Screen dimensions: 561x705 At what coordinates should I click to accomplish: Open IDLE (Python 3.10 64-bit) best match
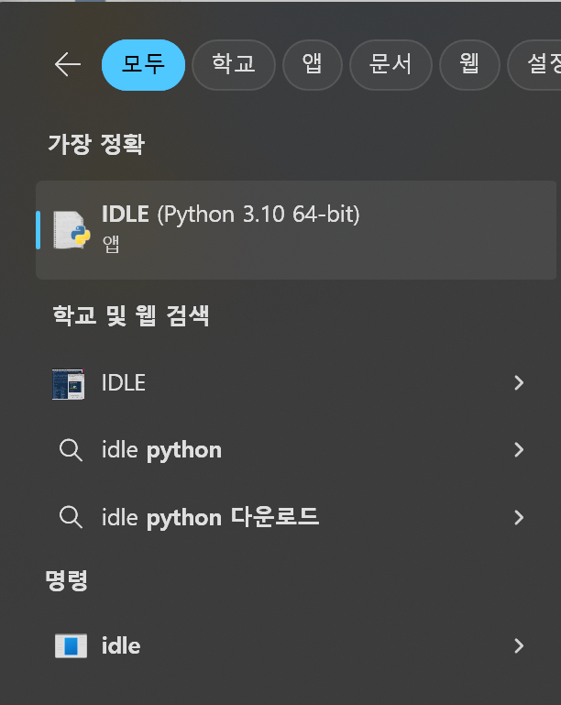tap(296, 230)
